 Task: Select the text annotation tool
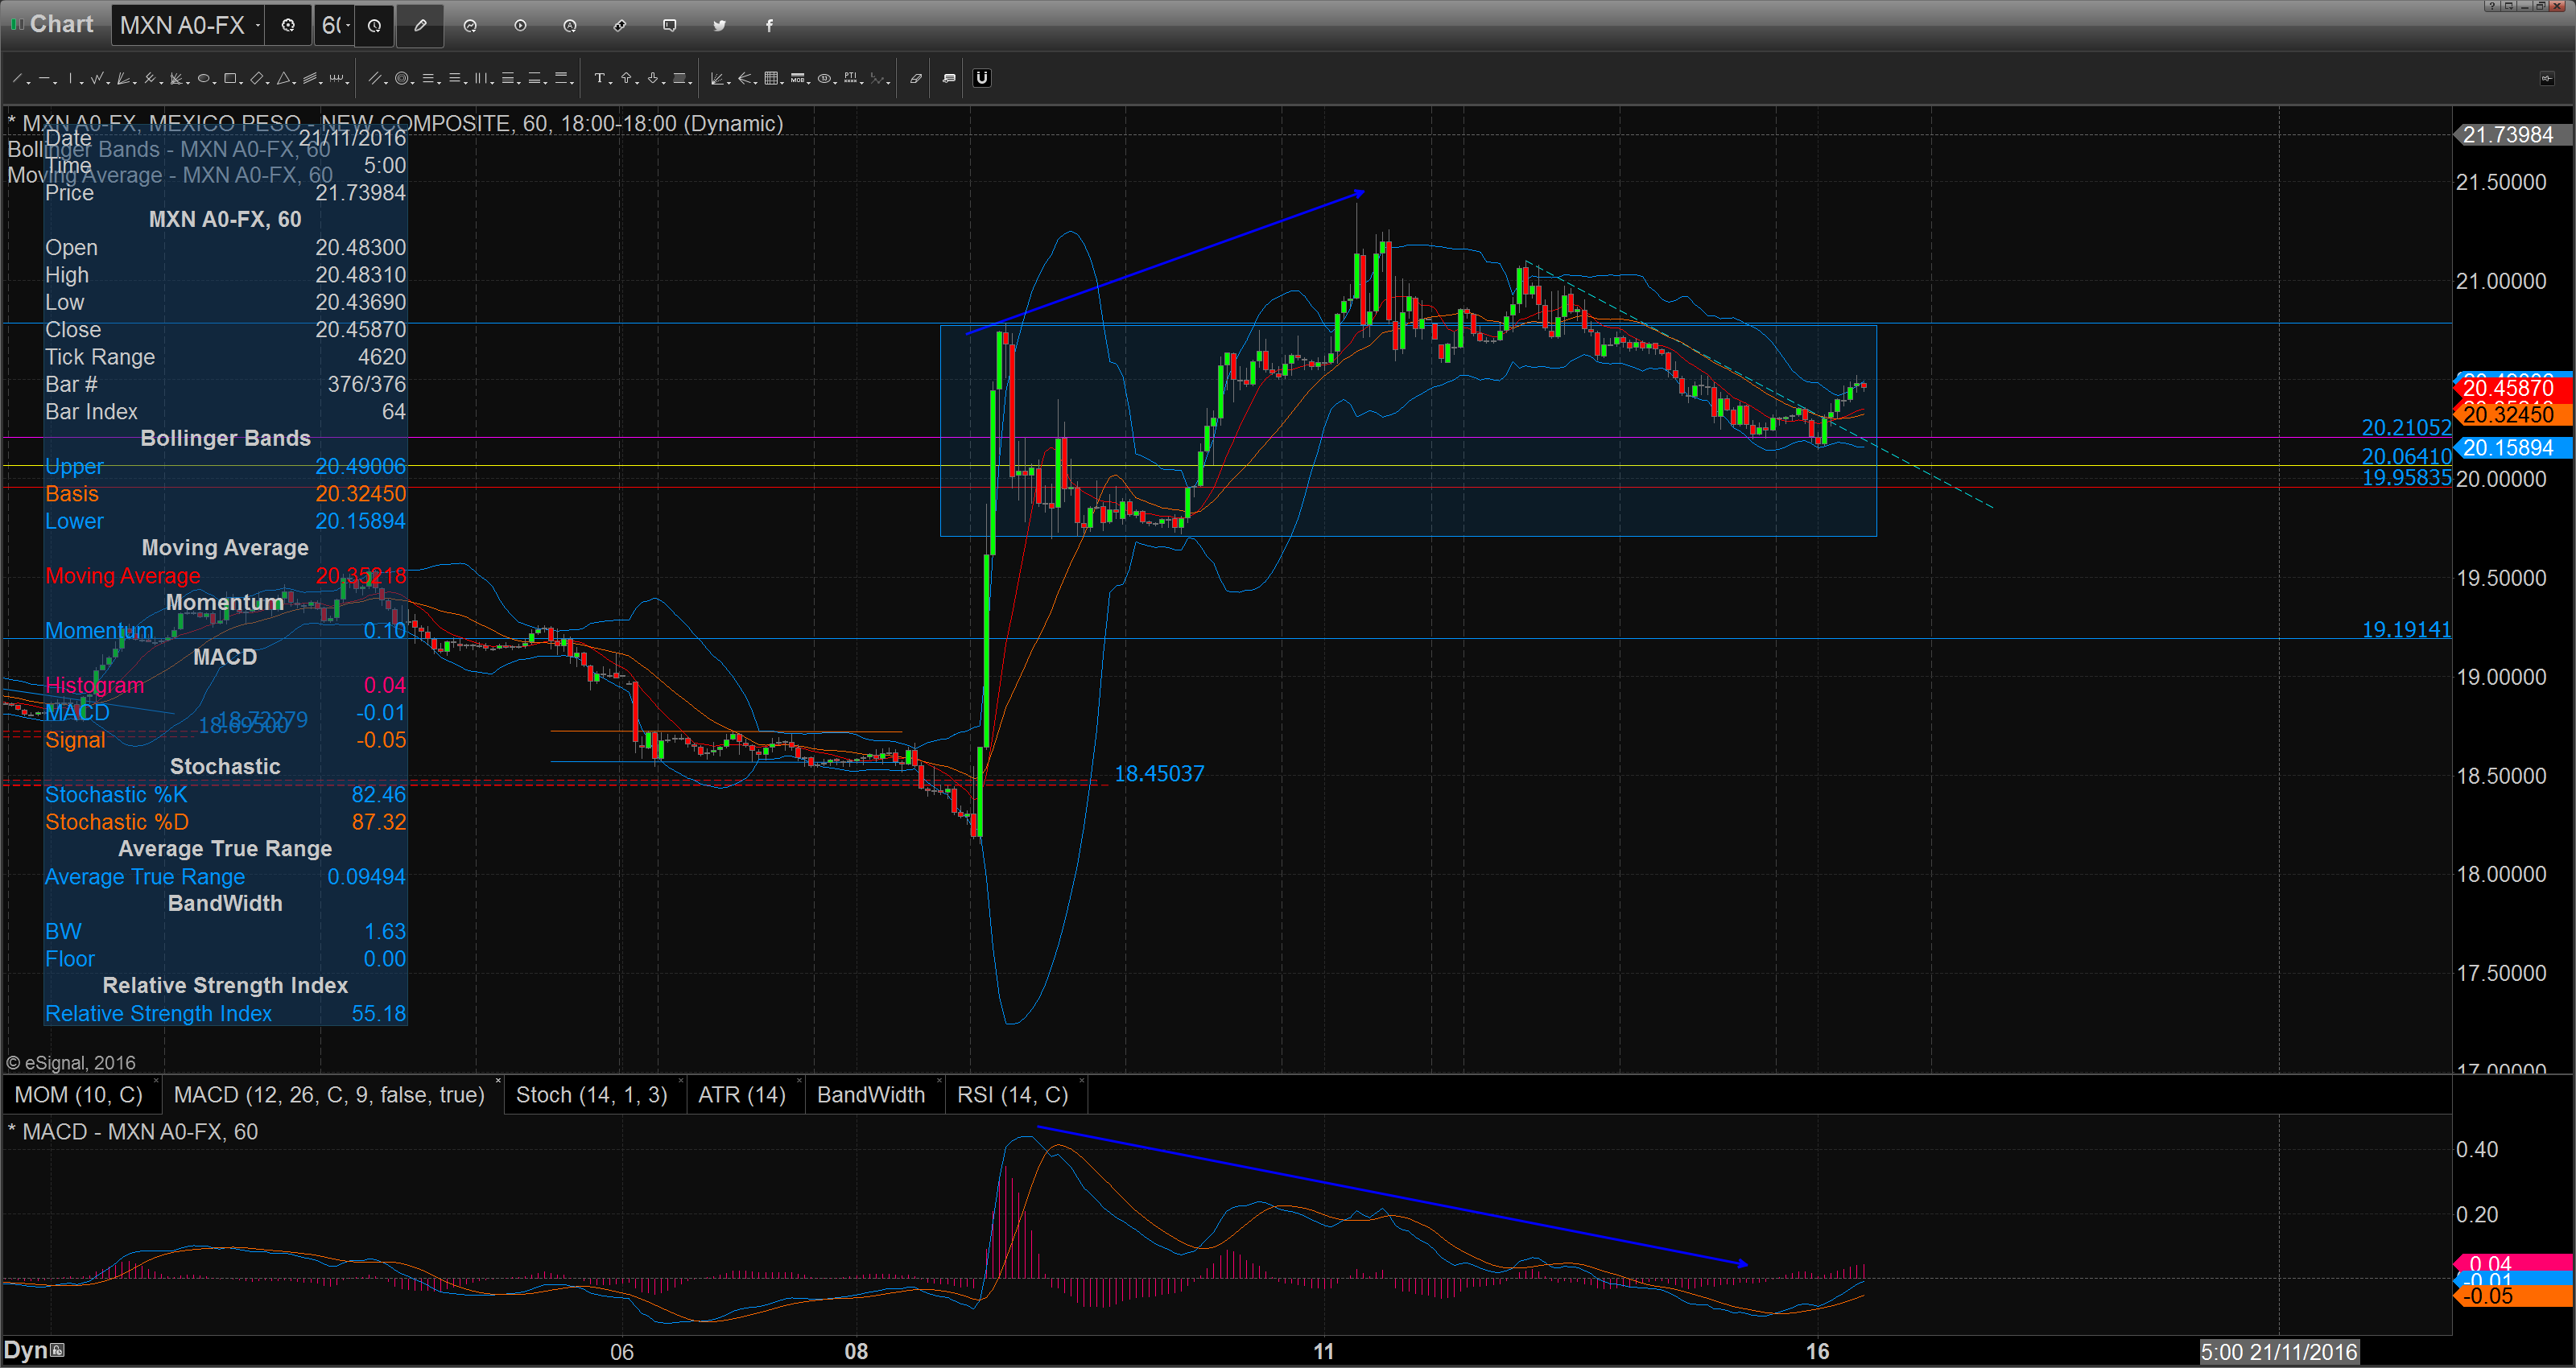600,78
